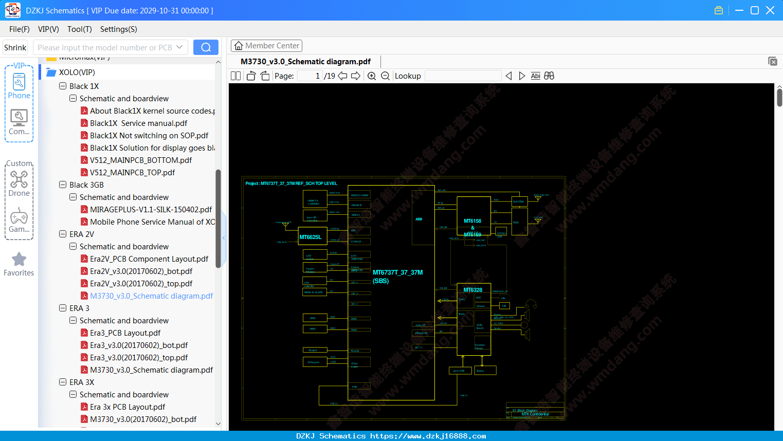Collapse the Black 1X node

[x=63, y=86]
